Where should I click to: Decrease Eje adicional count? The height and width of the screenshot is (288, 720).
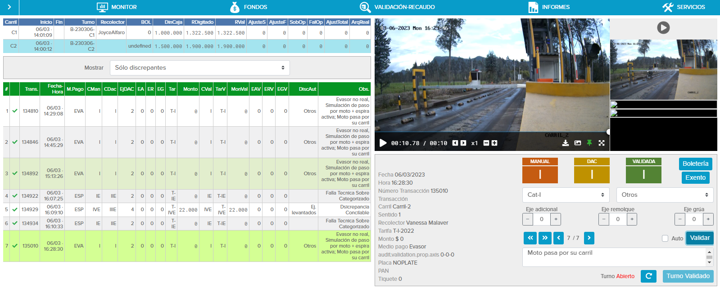pyautogui.click(x=528, y=219)
